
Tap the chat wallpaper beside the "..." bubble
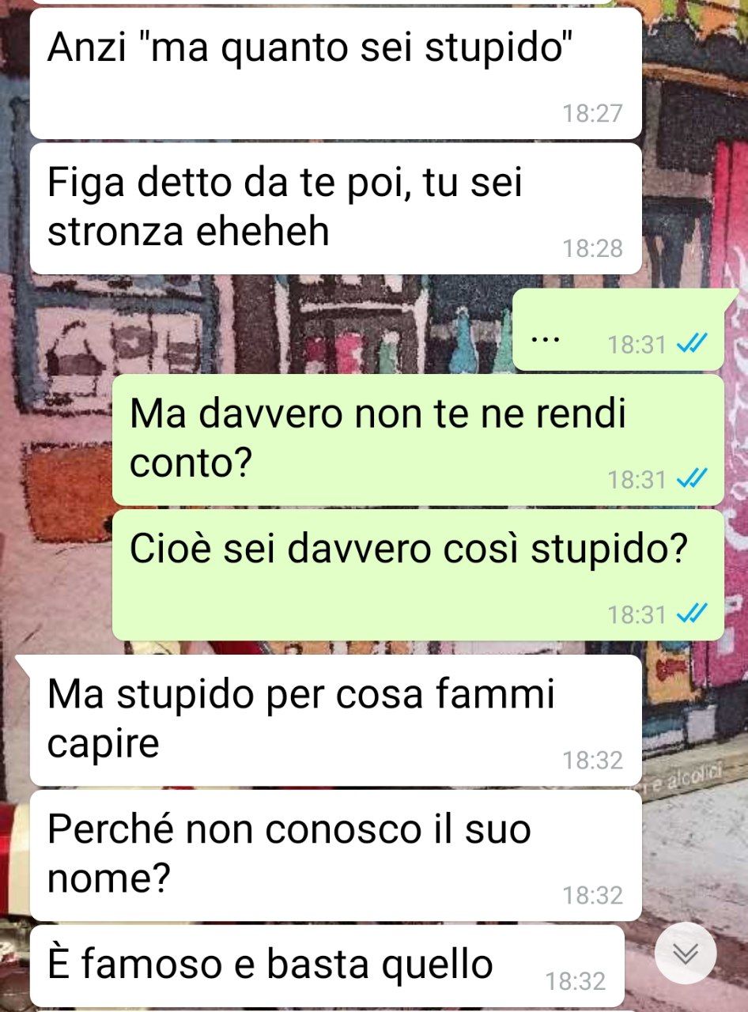pos(269,330)
